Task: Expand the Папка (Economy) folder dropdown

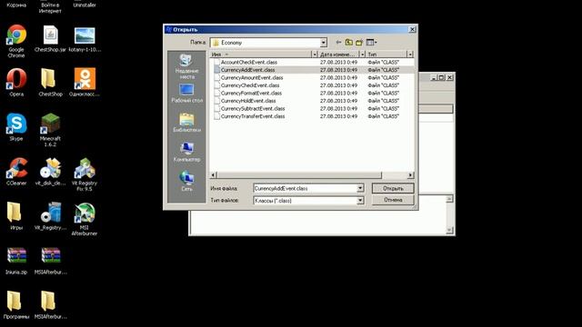Action: (324, 43)
